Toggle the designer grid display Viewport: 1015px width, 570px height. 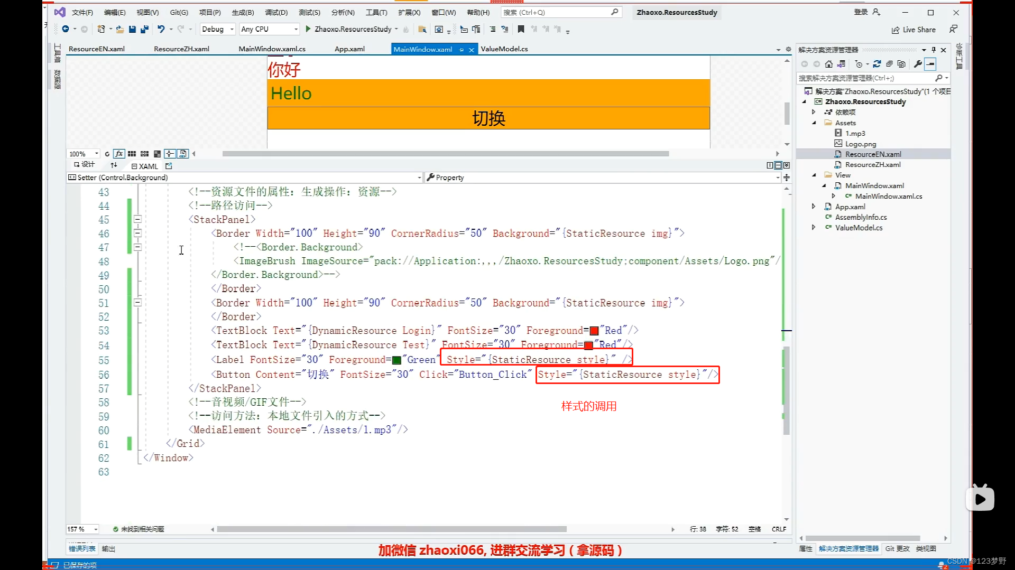click(x=132, y=154)
